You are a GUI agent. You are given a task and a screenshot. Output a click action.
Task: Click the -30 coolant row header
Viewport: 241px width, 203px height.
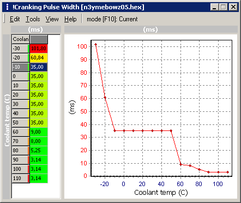(21, 49)
